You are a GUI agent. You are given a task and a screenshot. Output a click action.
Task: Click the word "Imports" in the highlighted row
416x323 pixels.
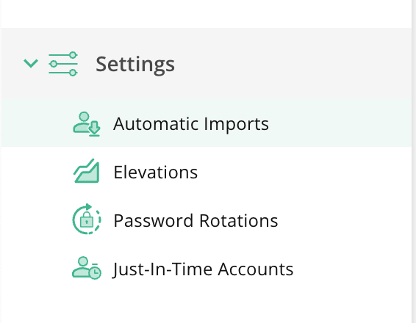(237, 124)
